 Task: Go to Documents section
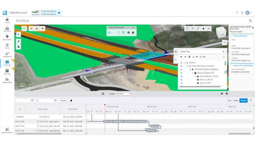pyautogui.click(x=7, y=37)
